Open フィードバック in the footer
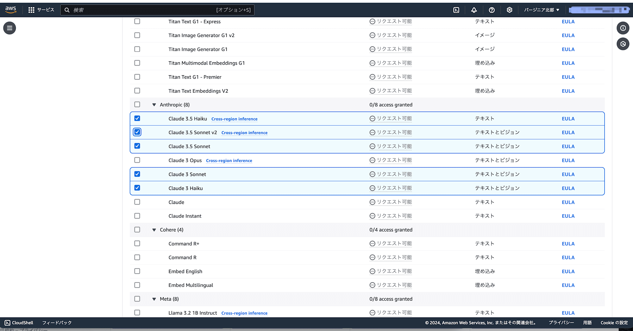Image resolution: width=633 pixels, height=331 pixels. tap(57, 323)
